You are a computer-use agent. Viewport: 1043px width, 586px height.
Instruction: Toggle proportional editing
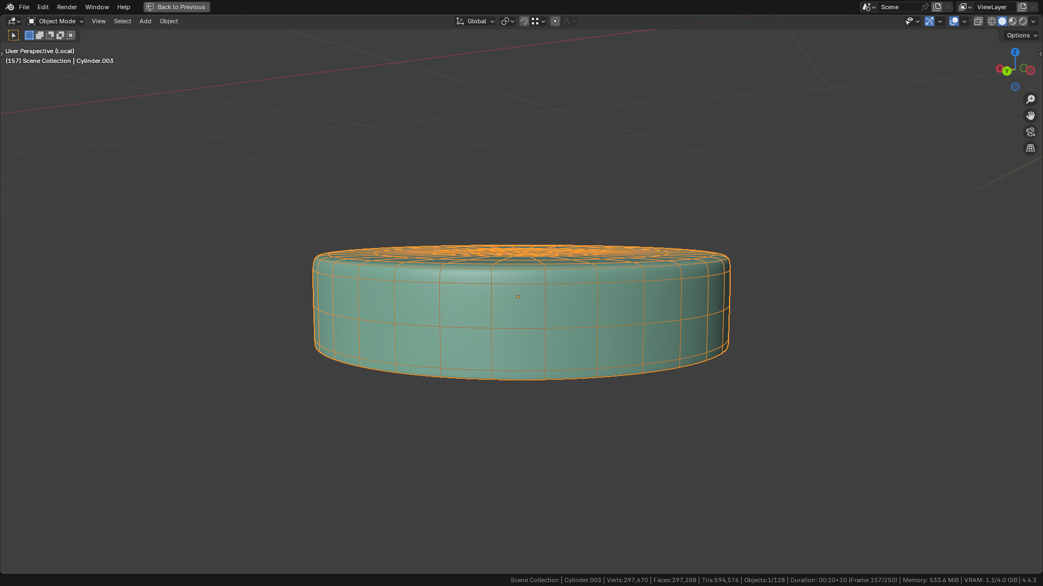click(x=555, y=21)
